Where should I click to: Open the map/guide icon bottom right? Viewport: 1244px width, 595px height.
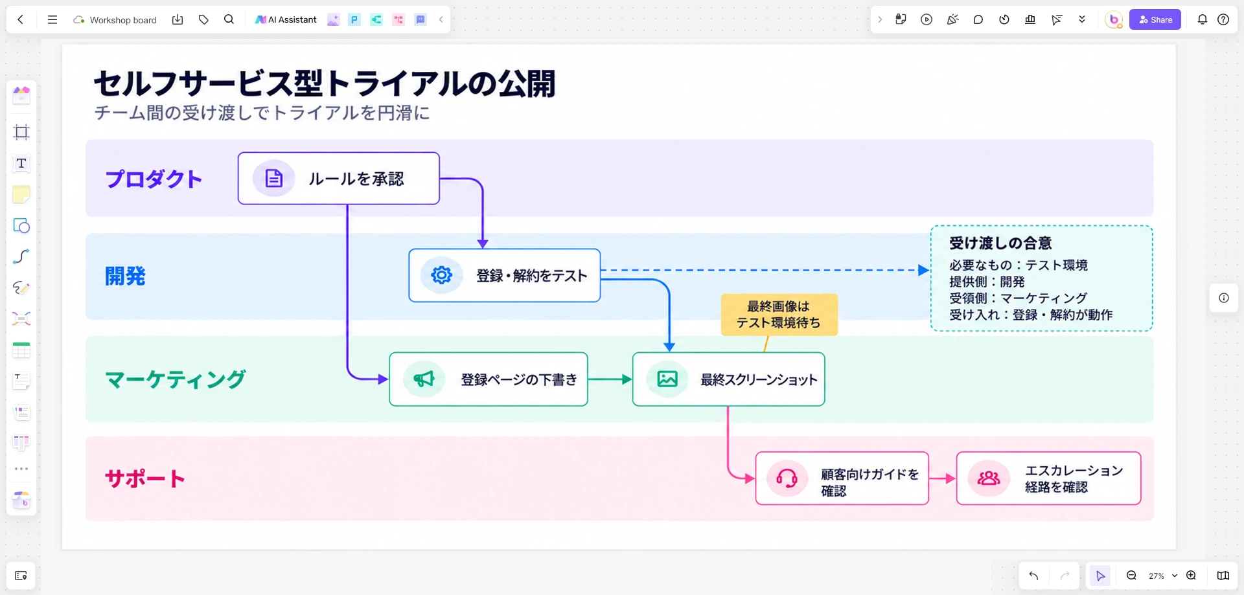[x=1223, y=576]
